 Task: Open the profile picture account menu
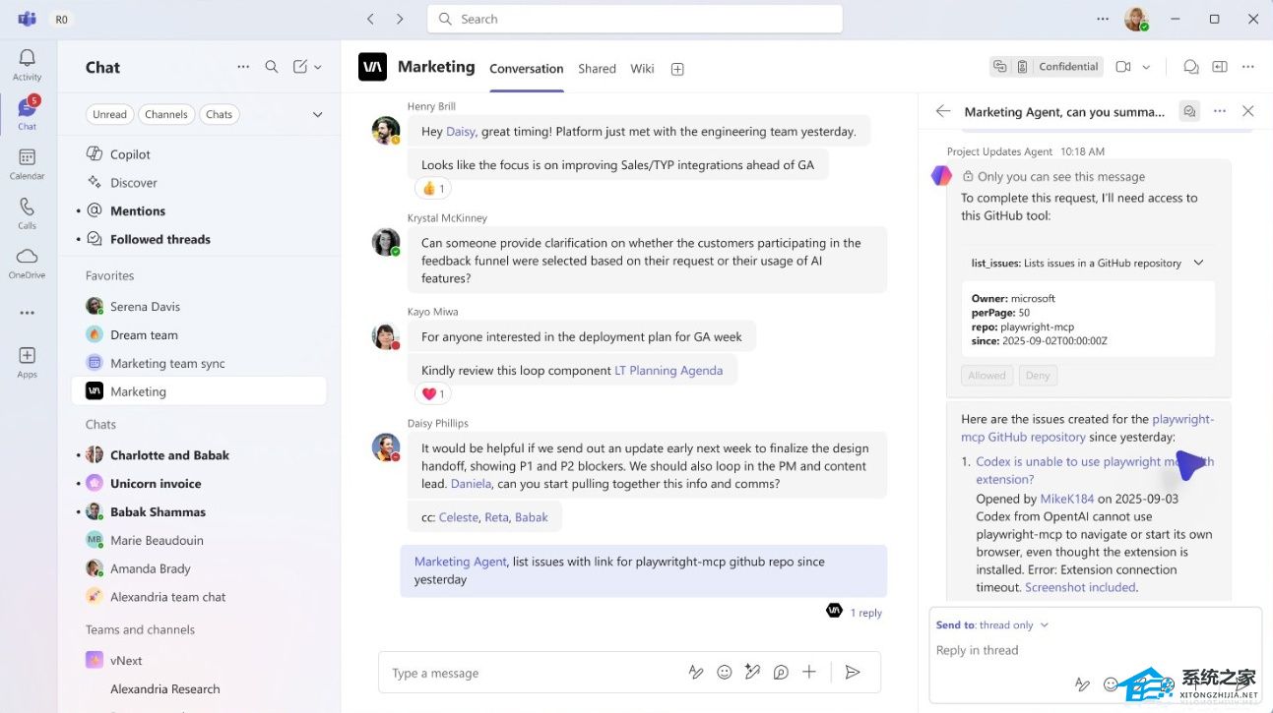click(1136, 19)
